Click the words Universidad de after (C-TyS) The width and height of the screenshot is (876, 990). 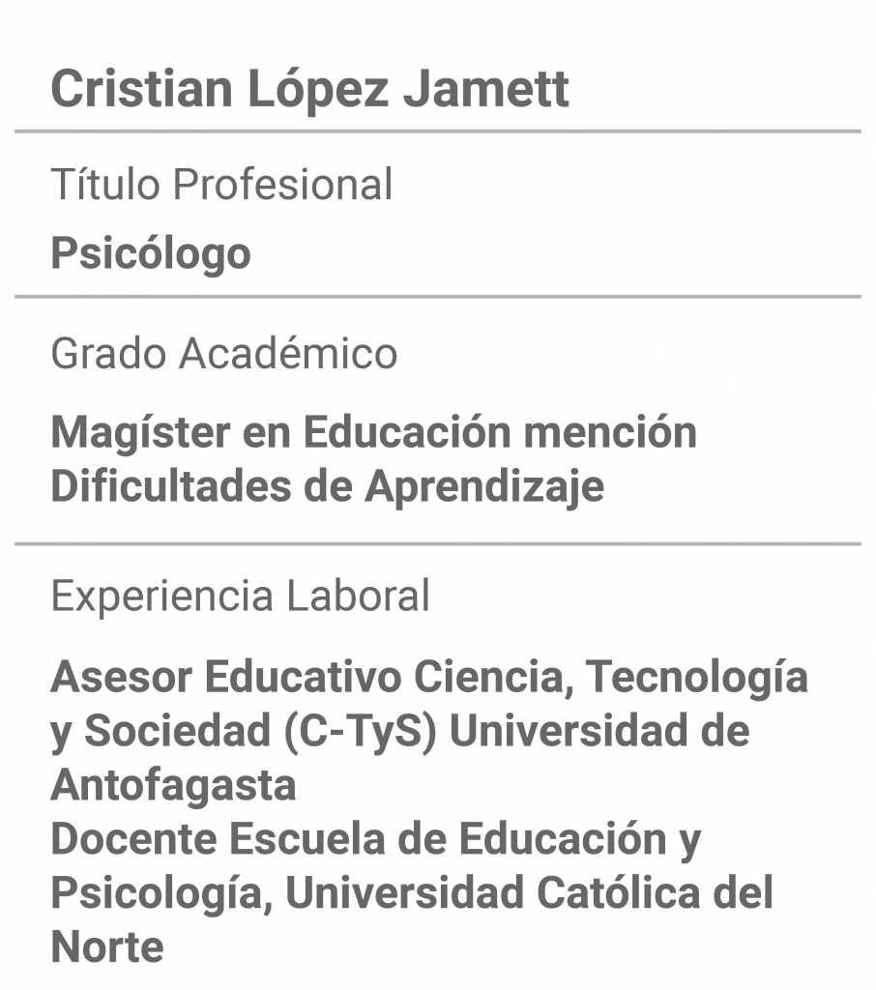(599, 731)
